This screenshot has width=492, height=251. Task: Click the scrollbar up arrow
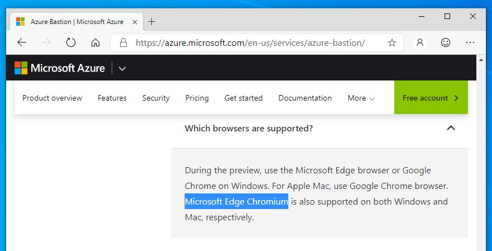481,60
